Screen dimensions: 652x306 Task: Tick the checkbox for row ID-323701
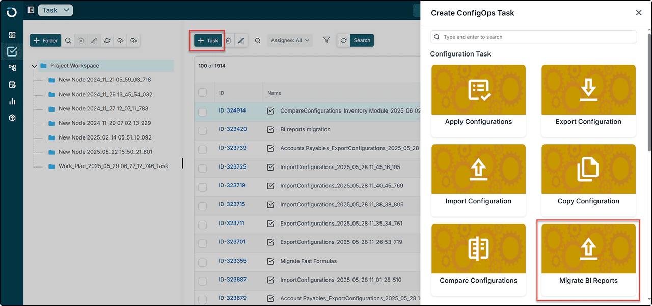203,243
